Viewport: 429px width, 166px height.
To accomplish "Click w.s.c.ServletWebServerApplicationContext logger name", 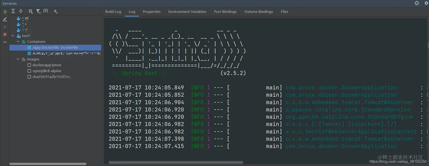I will (351, 132).
